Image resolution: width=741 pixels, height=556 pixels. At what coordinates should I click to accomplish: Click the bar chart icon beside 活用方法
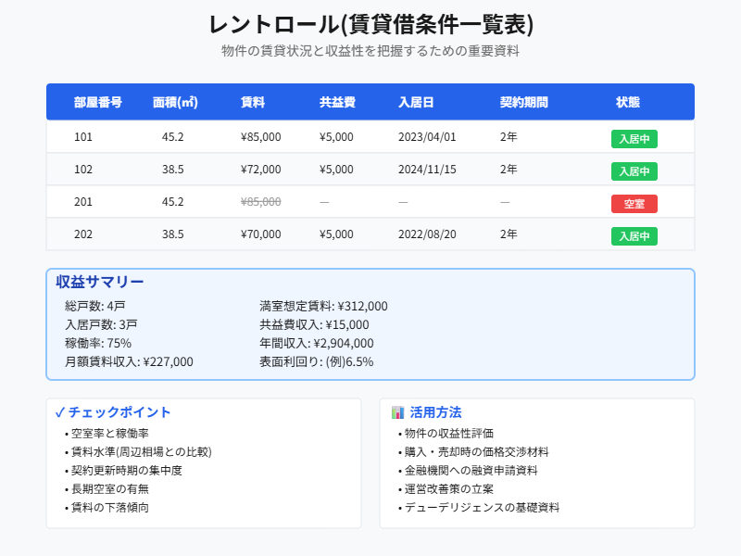397,412
